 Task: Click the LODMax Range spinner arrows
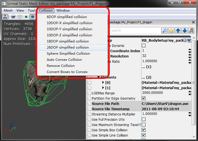tap(190, 93)
